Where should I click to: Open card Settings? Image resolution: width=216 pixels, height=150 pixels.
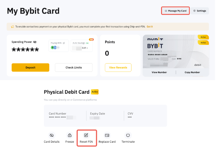pos(200,11)
